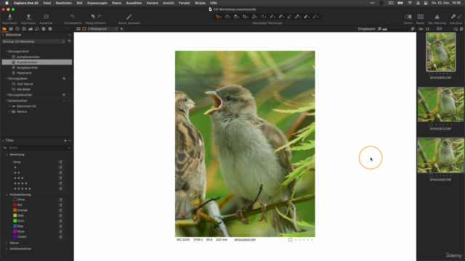Collapse the Bibliothek panel

click(3, 35)
